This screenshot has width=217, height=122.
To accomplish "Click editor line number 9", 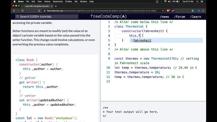I will 109,59.
